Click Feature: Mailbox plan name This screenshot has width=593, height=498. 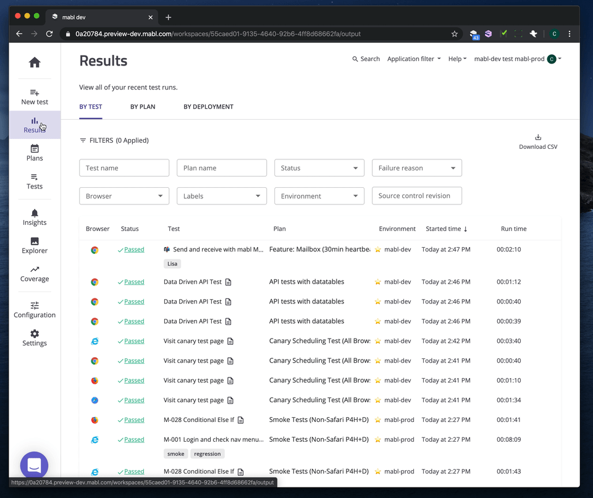pos(319,250)
